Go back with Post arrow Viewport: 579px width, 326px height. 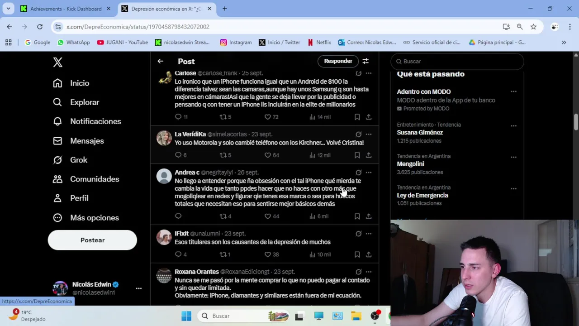[160, 61]
